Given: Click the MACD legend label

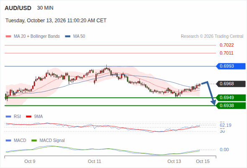Looking at the screenshot, I should [20, 141].
